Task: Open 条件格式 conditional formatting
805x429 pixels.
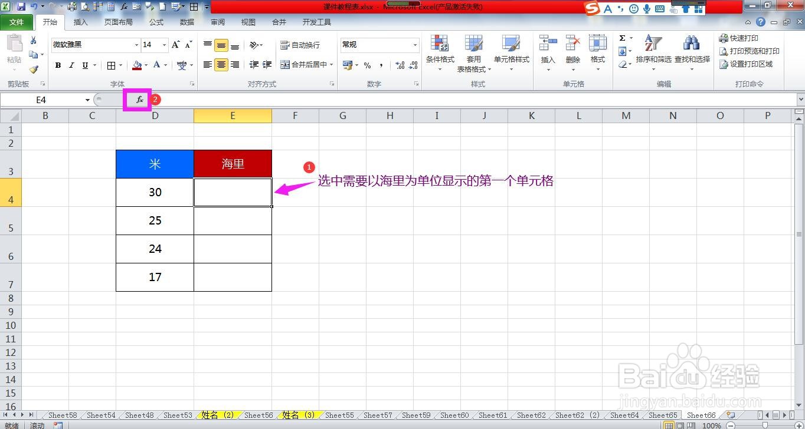Action: tap(440, 53)
